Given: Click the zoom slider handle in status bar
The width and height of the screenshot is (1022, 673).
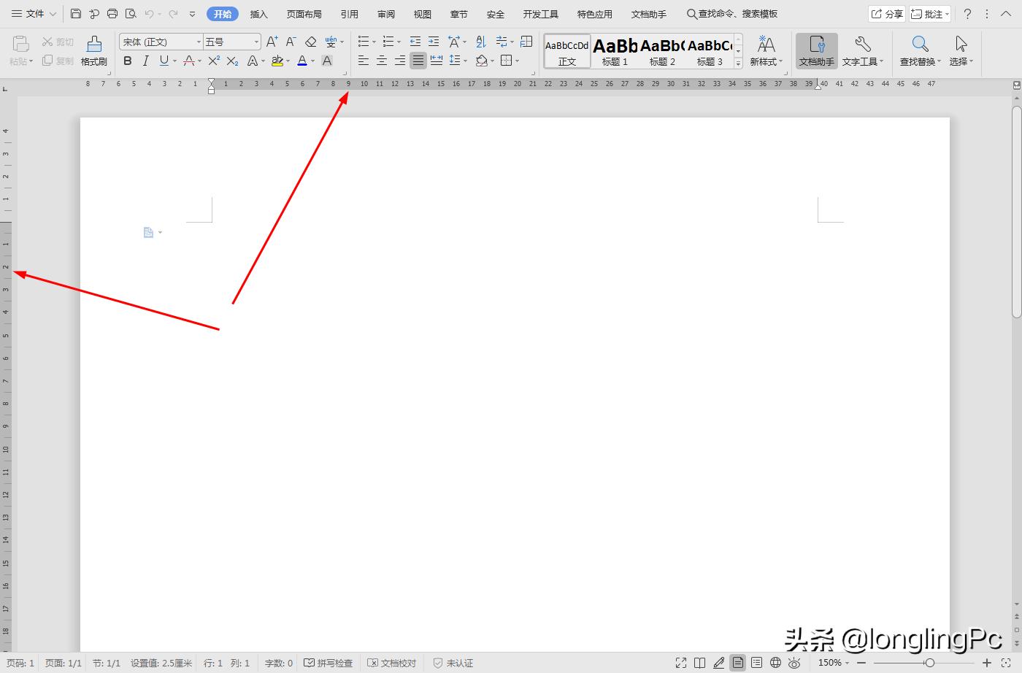Looking at the screenshot, I should (x=929, y=663).
